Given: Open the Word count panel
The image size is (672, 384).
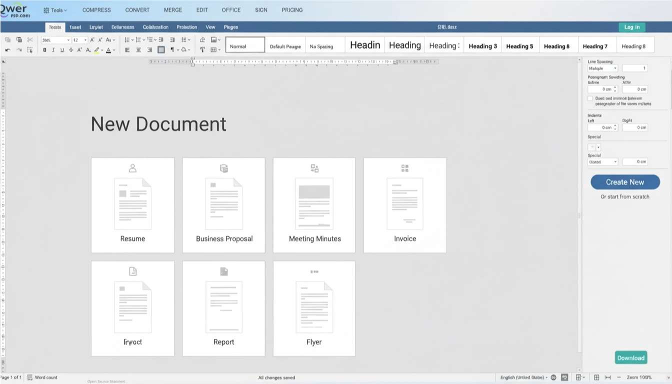Looking at the screenshot, I should (x=42, y=377).
